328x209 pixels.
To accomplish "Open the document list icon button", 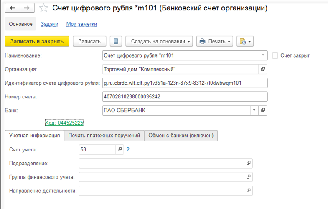I will 116,41.
